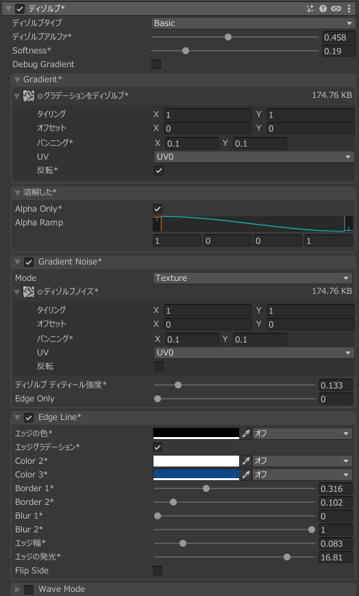Click the Alpha Ramp curve preview
Image resolution: width=359 pixels, height=596 pixels.
click(x=253, y=224)
